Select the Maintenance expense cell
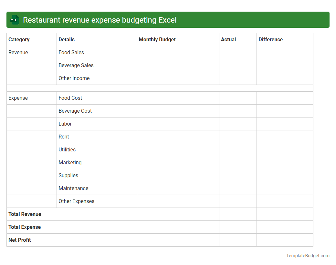This screenshot has width=336, height=265. point(73,188)
